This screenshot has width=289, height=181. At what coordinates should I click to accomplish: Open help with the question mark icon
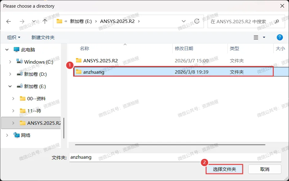280,37
